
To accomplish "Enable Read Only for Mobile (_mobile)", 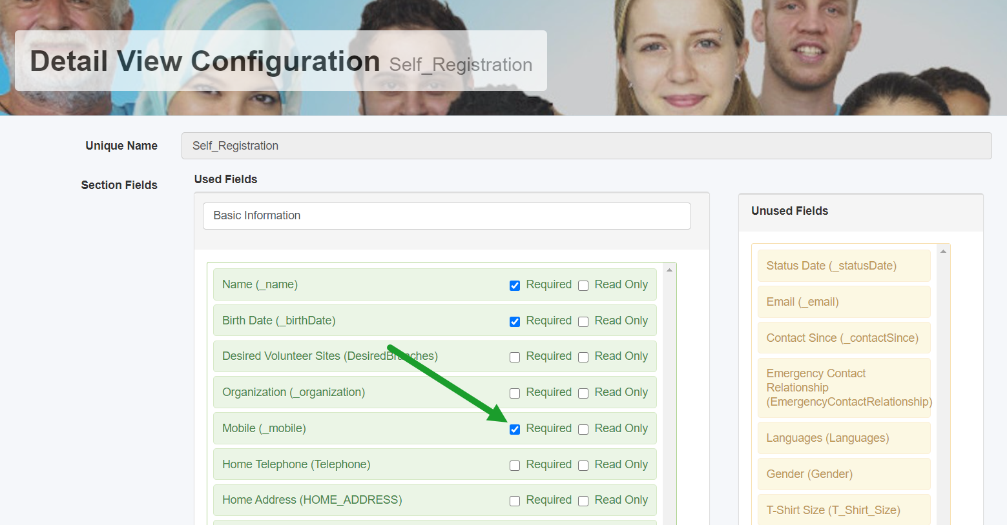I will [x=583, y=430].
